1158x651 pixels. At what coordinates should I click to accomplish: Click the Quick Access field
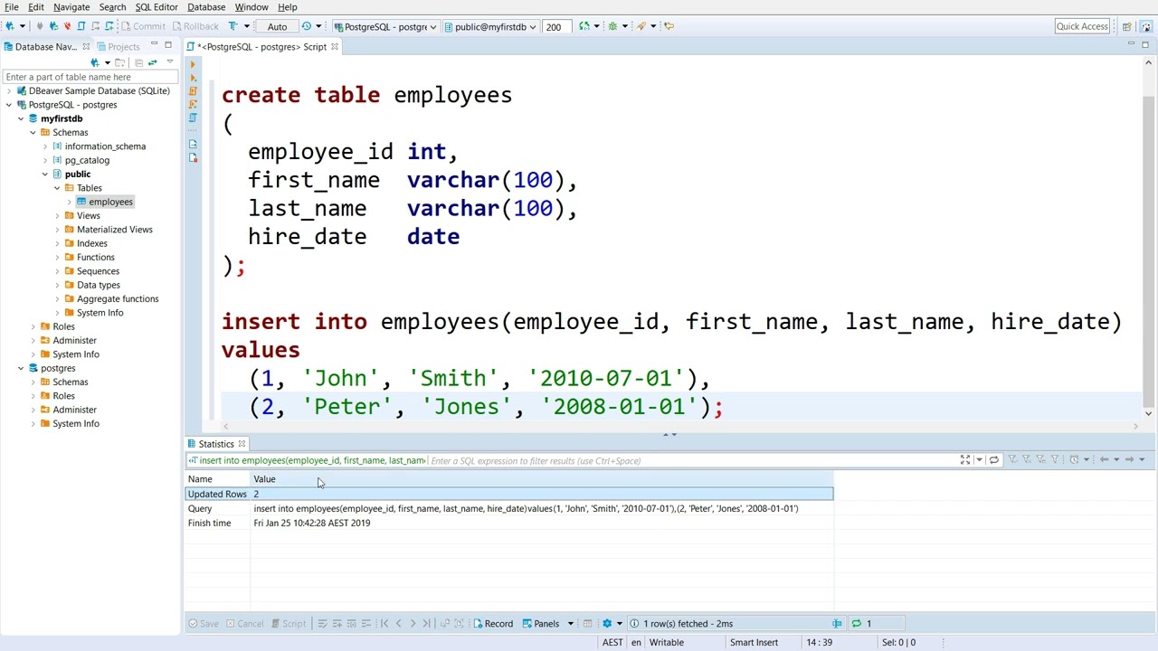point(1082,26)
